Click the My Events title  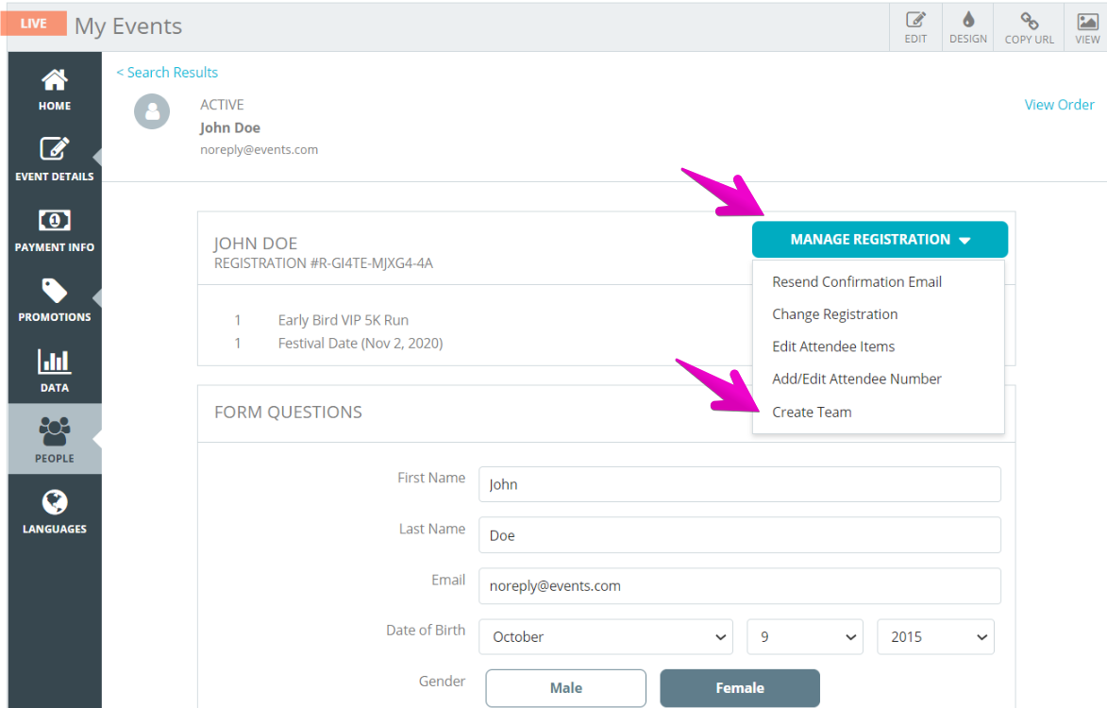coord(128,26)
